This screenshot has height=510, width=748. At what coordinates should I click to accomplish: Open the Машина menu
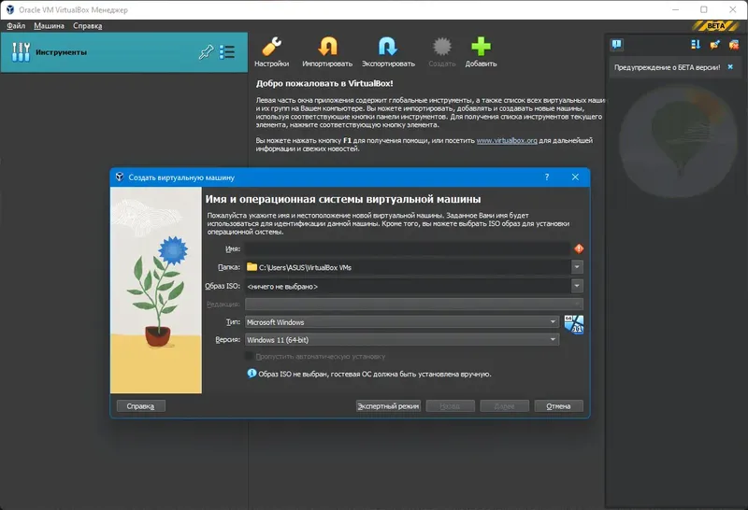coord(49,26)
